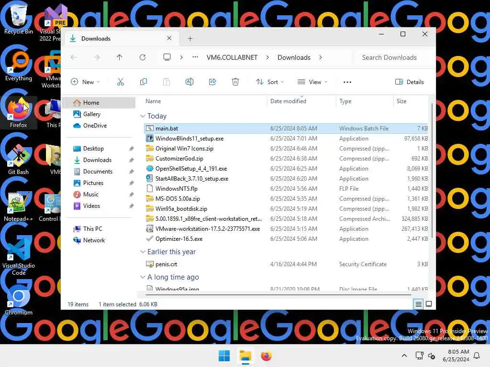The image size is (490, 367).
Task: Open Documents in navigation pane
Action: click(x=99, y=172)
